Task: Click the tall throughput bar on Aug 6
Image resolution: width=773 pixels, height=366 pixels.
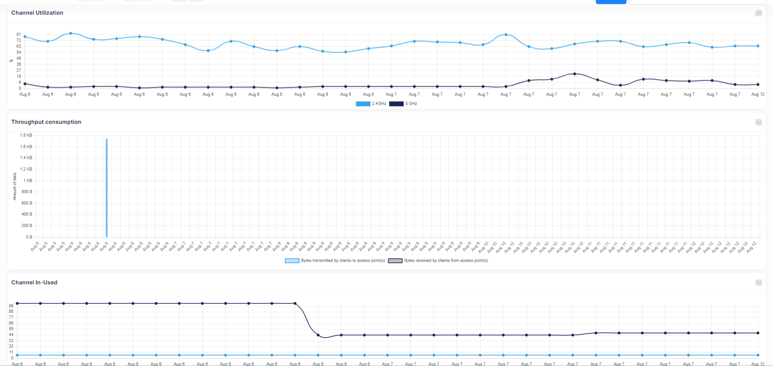Action: point(106,188)
